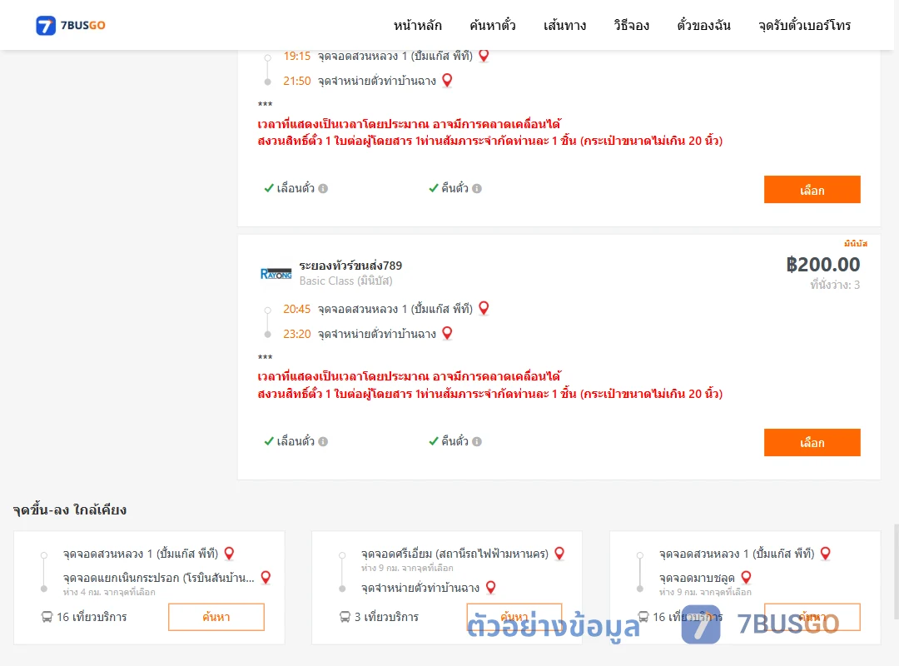Click เลื่อนตั๋ว label in 19:15 trip card
899x666 pixels.
pos(296,188)
